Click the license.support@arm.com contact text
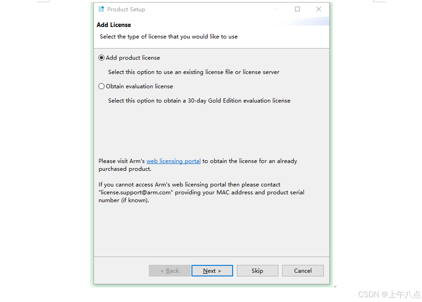 pos(136,193)
